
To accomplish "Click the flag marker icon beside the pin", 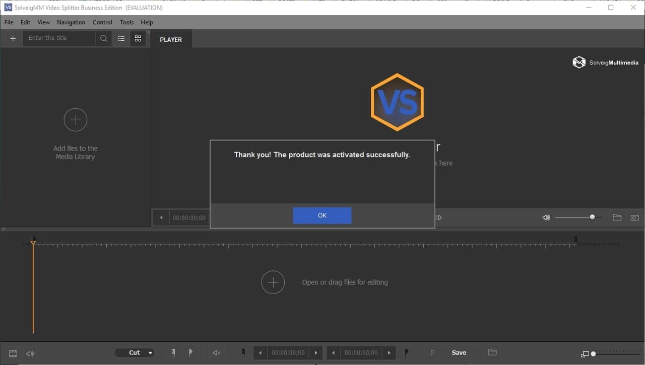I will tap(190, 353).
